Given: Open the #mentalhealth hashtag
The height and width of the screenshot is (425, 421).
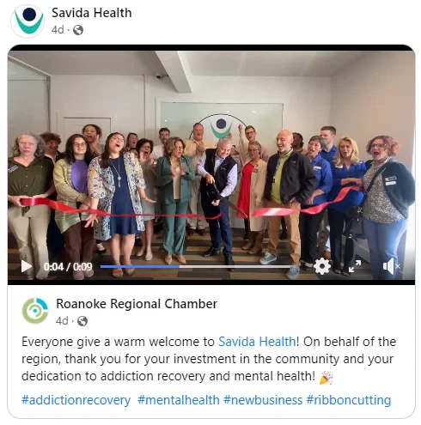Looking at the screenshot, I should coord(179,400).
